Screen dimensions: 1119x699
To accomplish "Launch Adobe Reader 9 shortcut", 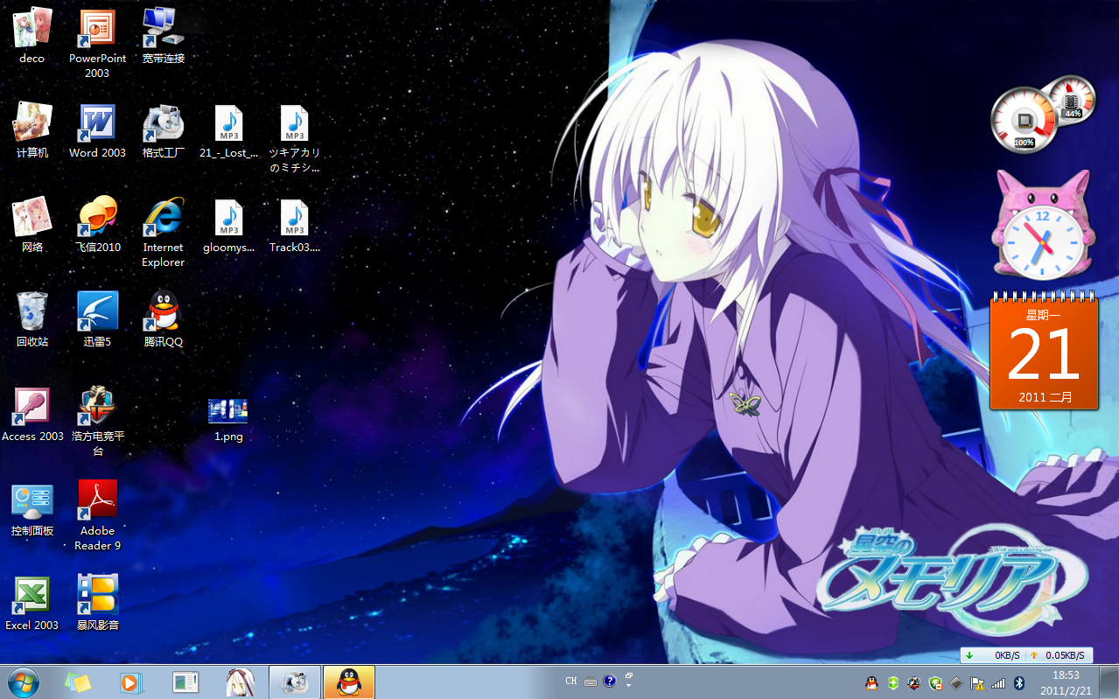I will (97, 515).
